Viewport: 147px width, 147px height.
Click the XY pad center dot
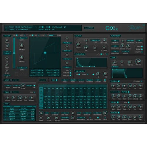pos(45,53)
